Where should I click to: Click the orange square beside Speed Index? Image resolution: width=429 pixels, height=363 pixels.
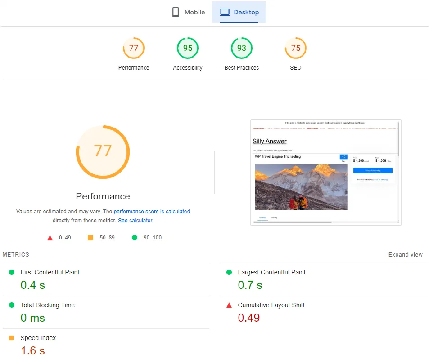point(11,338)
